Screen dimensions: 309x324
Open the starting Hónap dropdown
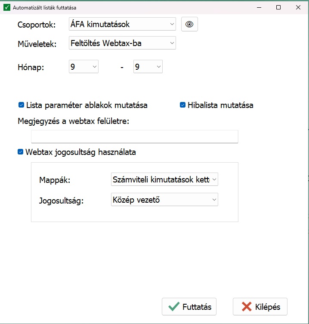click(x=83, y=67)
